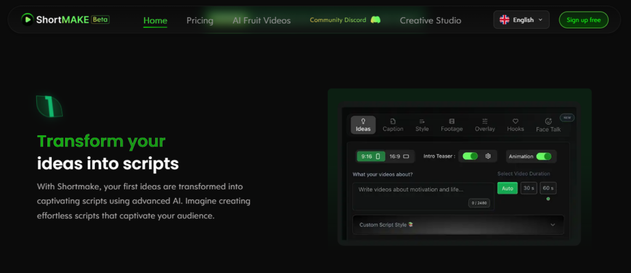631x273 pixels.
Task: Select Auto video duration
Action: coord(508,188)
